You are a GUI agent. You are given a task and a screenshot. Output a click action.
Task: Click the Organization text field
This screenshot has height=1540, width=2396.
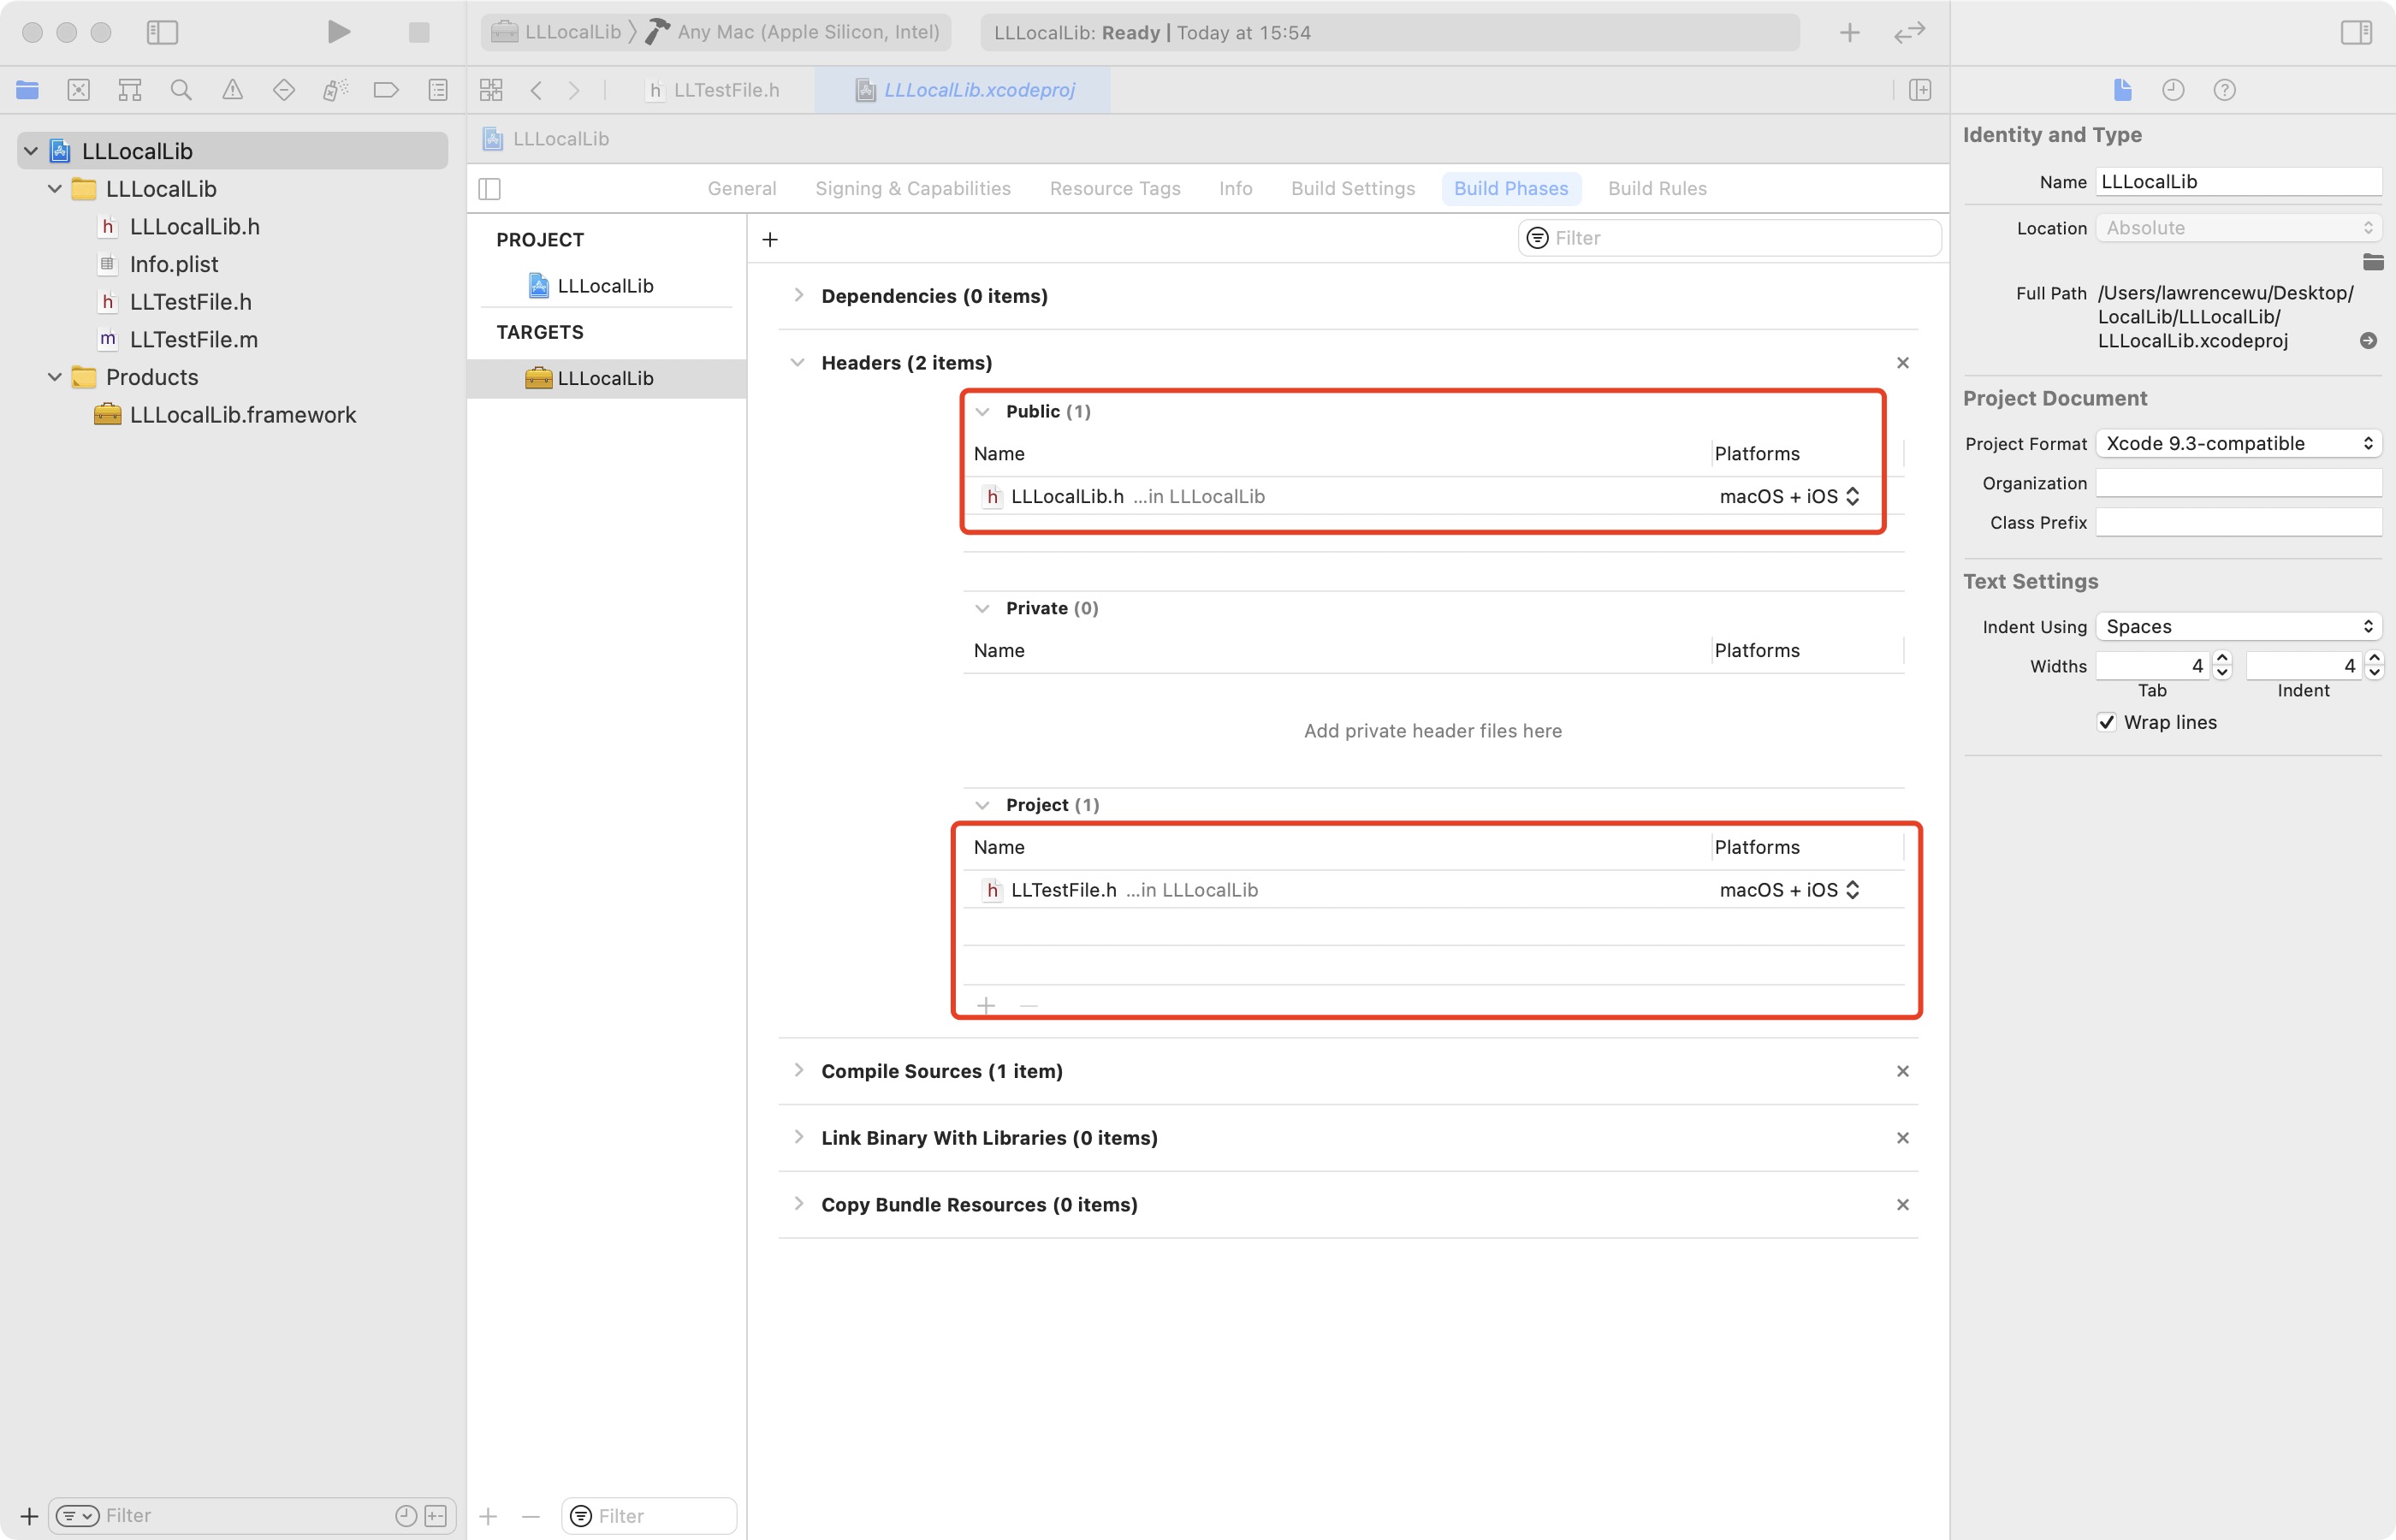tap(2239, 483)
